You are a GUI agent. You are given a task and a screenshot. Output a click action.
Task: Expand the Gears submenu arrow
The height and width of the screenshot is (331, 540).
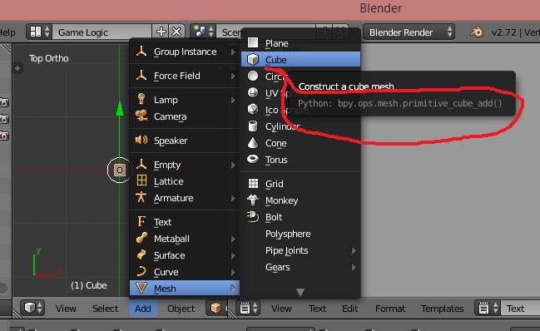354,267
